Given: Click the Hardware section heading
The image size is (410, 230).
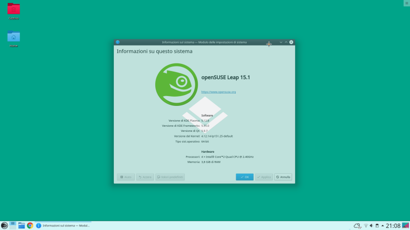Looking at the screenshot, I should pyautogui.click(x=208, y=151).
